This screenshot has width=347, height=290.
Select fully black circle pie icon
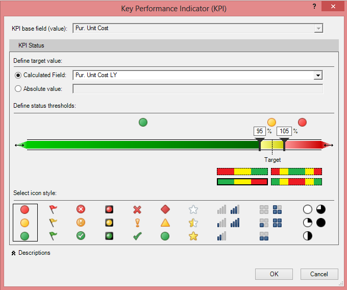[x=321, y=223]
